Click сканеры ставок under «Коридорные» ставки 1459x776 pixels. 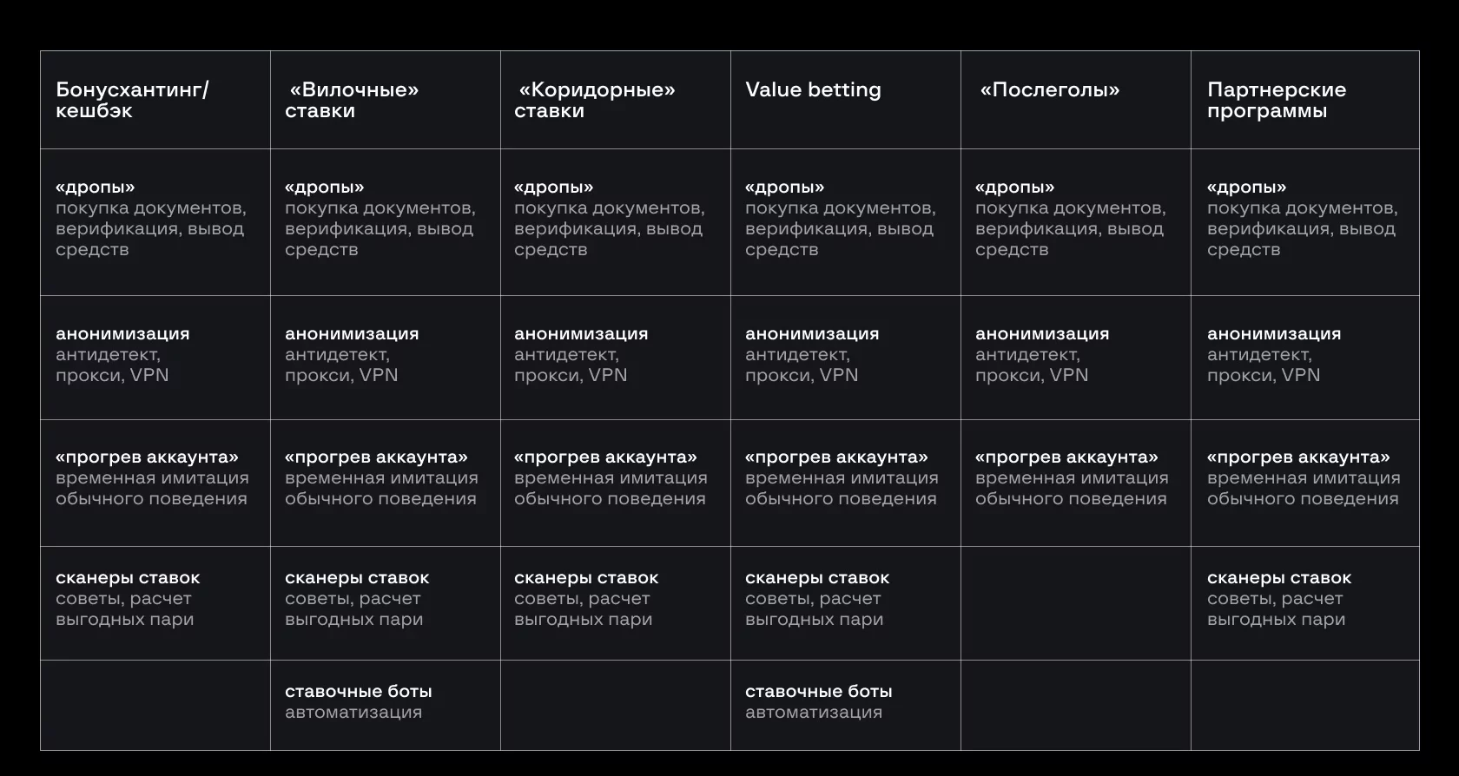coord(586,599)
